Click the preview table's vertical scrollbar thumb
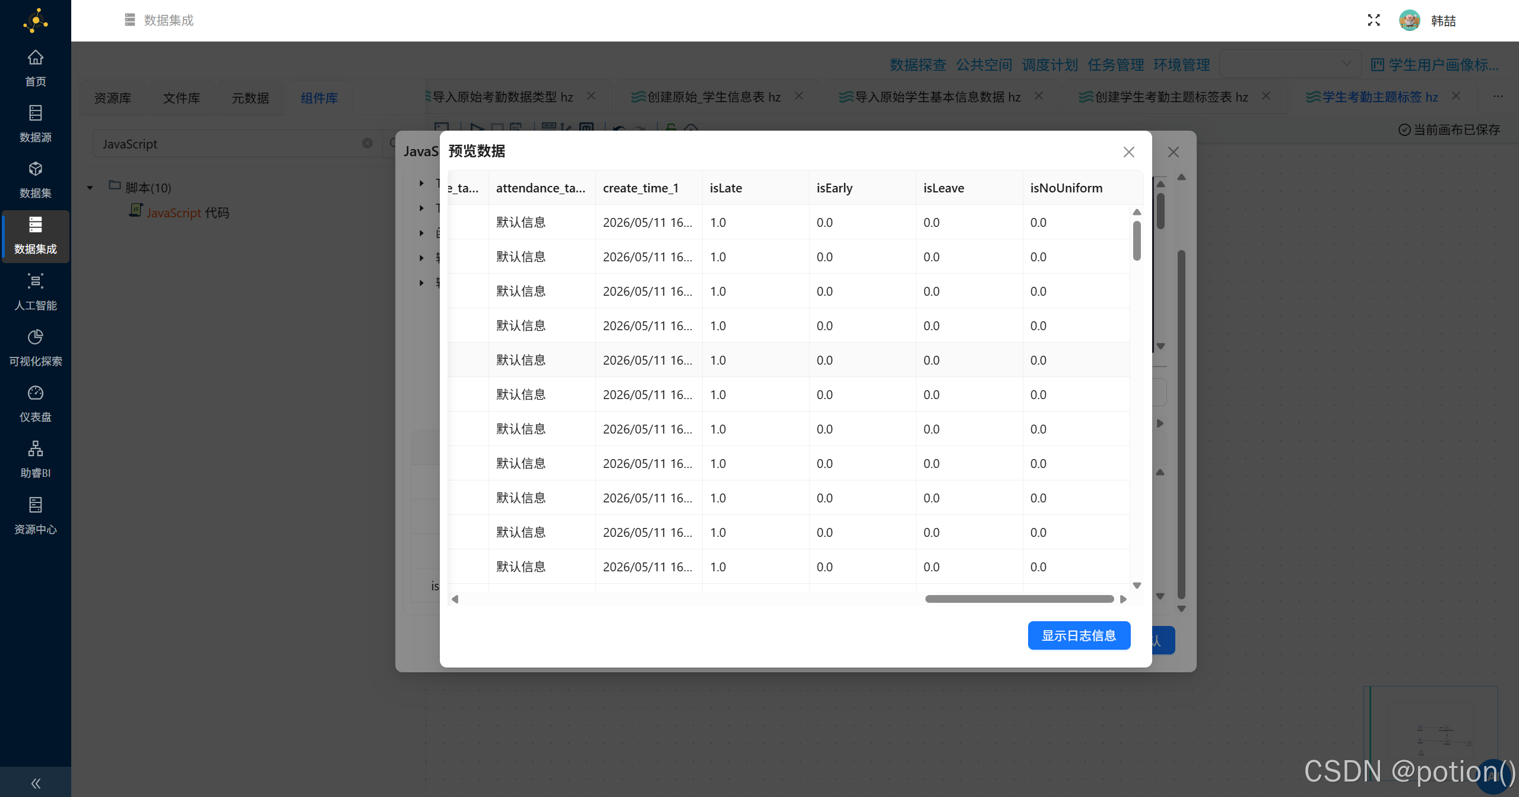Image resolution: width=1519 pixels, height=797 pixels. click(1137, 241)
